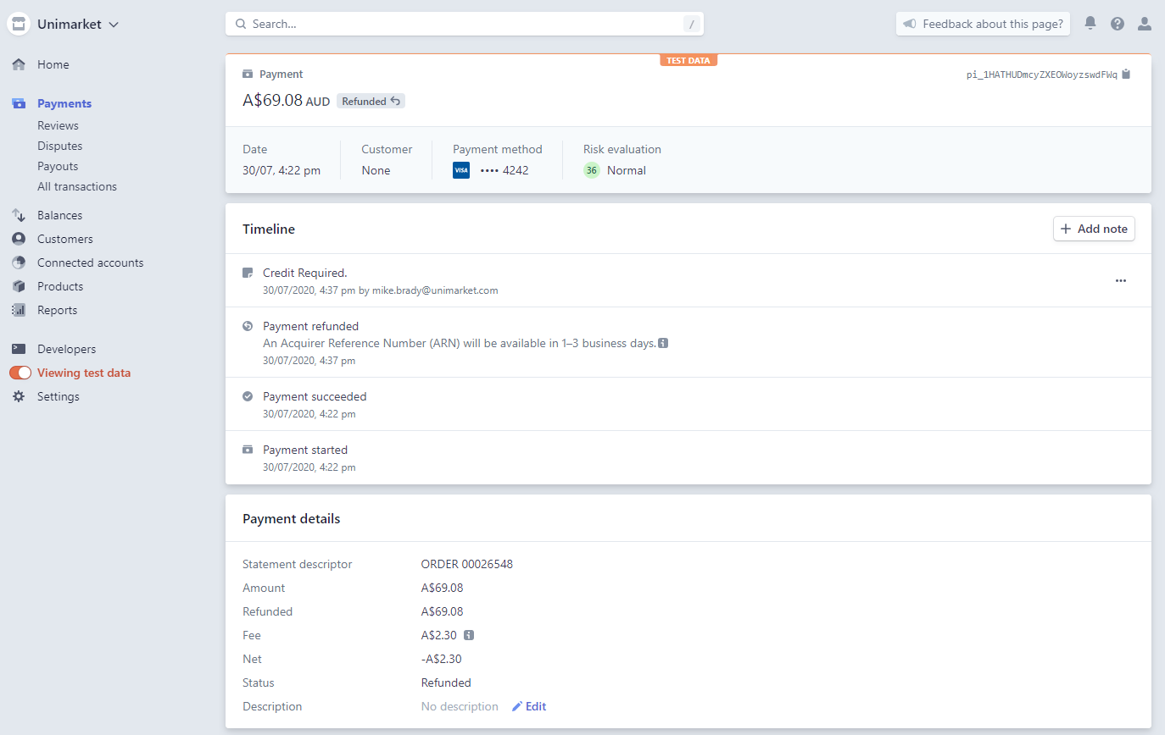
Task: Click the Payment succeeded check icon
Action: tap(248, 396)
